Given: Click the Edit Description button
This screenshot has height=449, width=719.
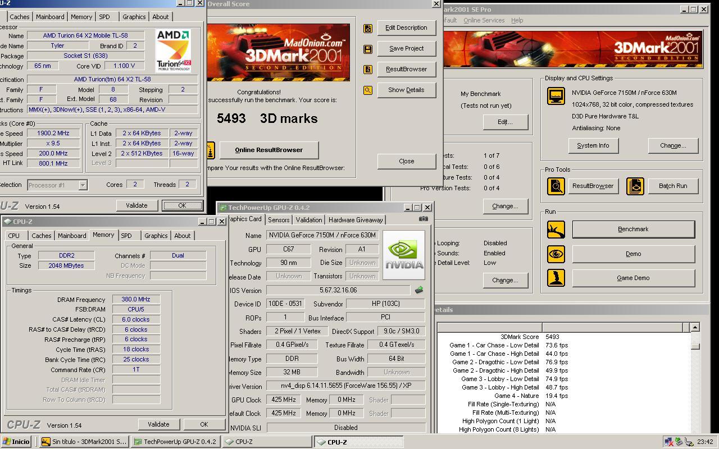Looking at the screenshot, I should click(x=406, y=28).
